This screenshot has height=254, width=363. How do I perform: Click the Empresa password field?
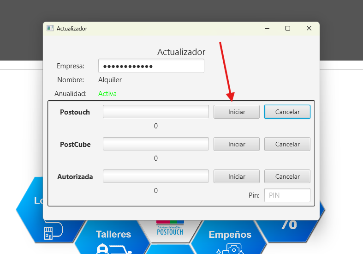coord(151,66)
